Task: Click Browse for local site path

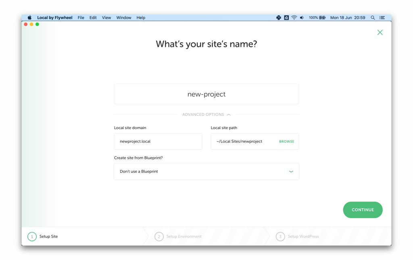Action: [x=287, y=142]
